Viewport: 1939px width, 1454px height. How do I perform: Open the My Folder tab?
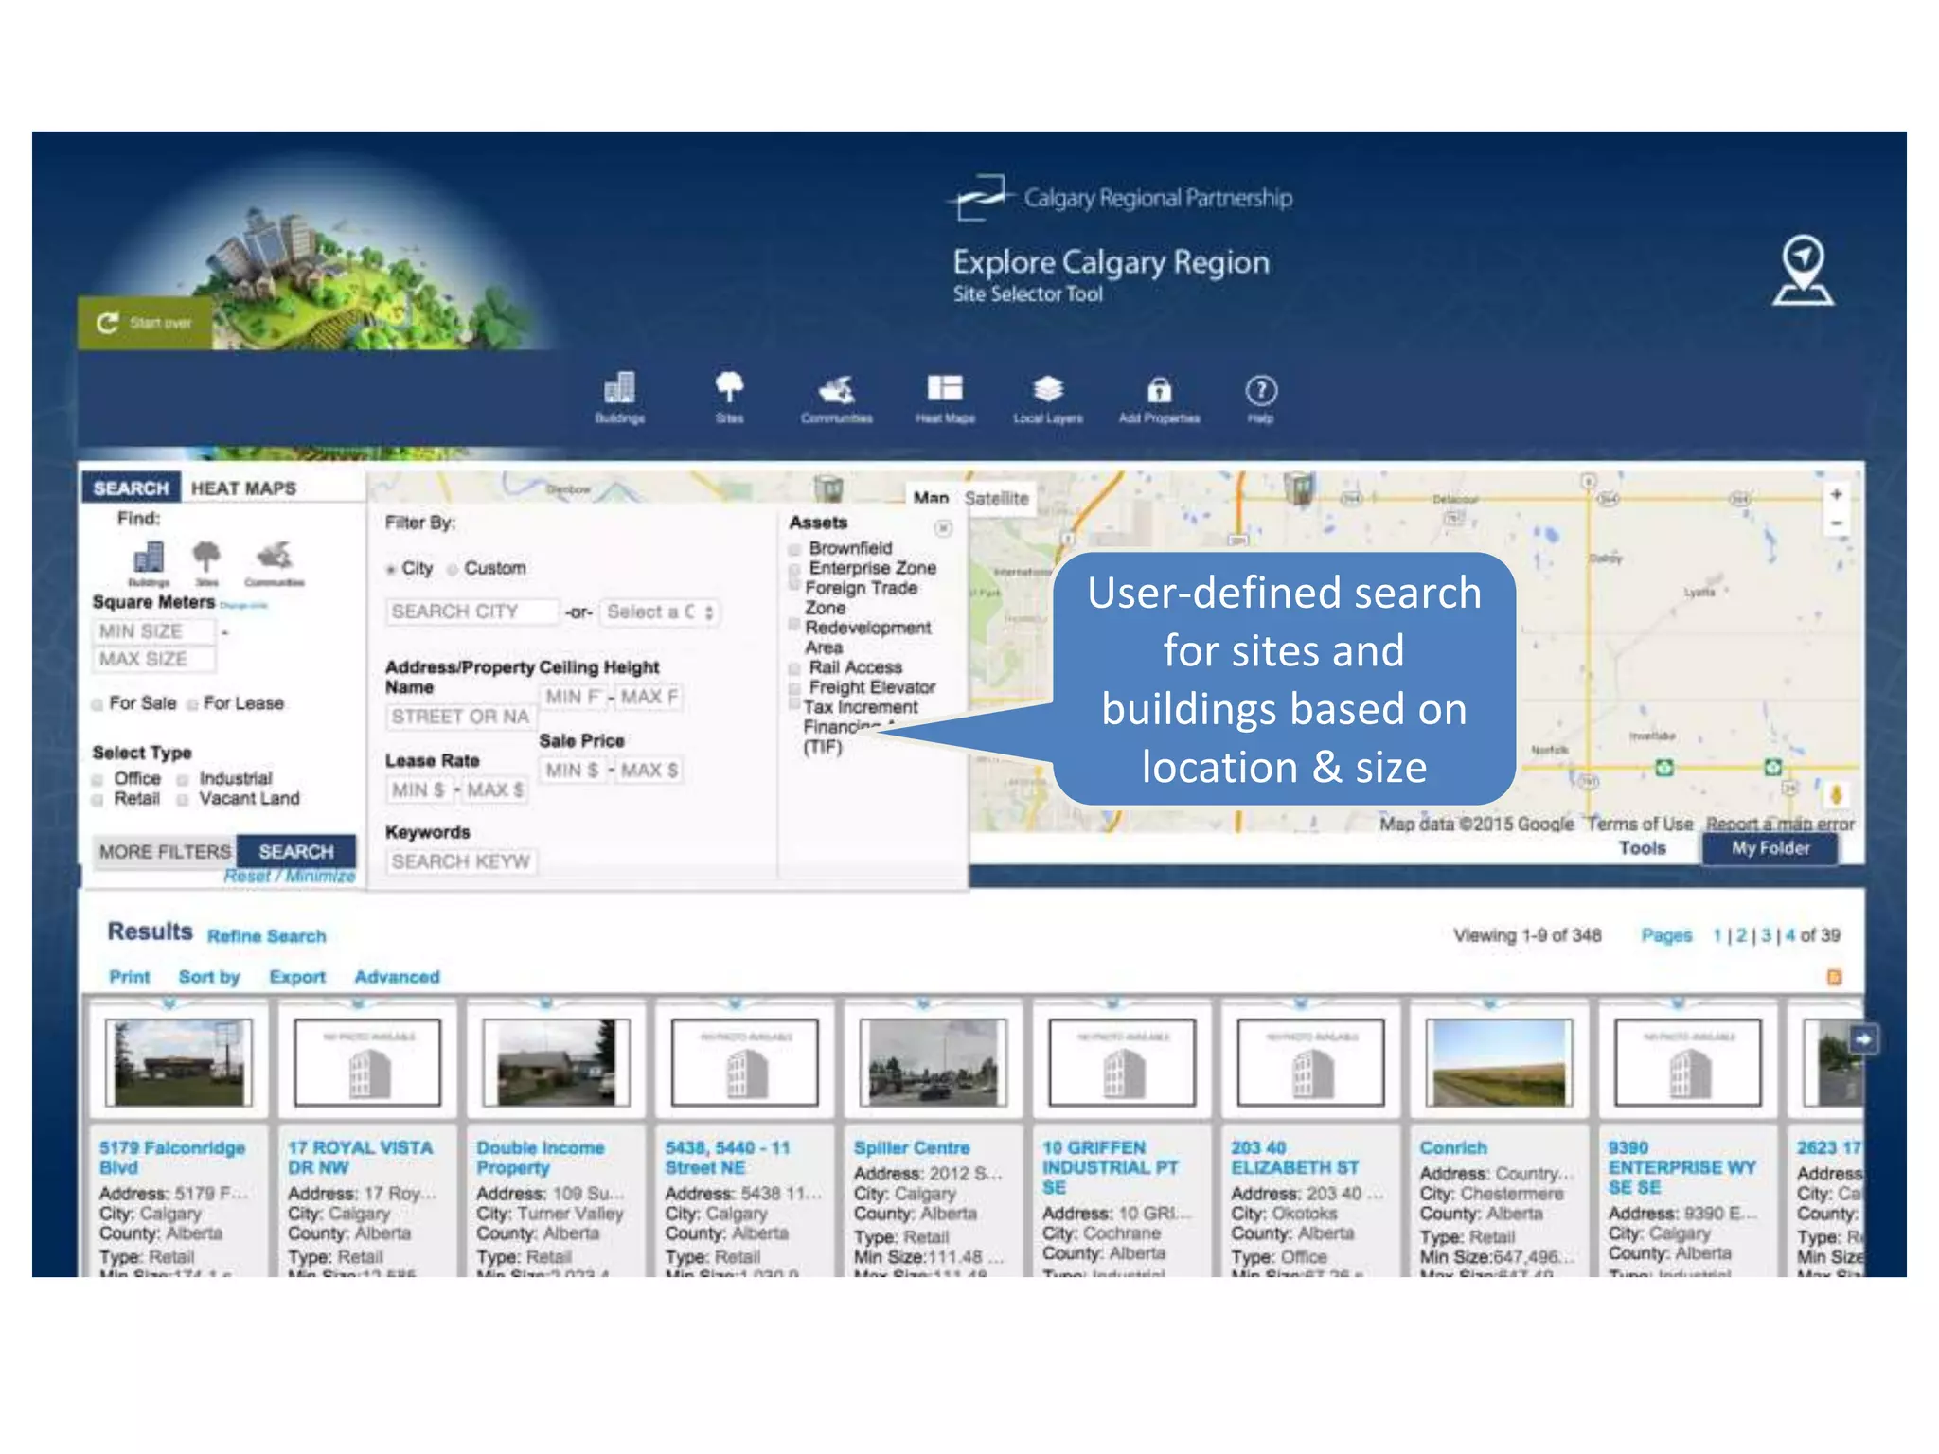[x=1770, y=848]
